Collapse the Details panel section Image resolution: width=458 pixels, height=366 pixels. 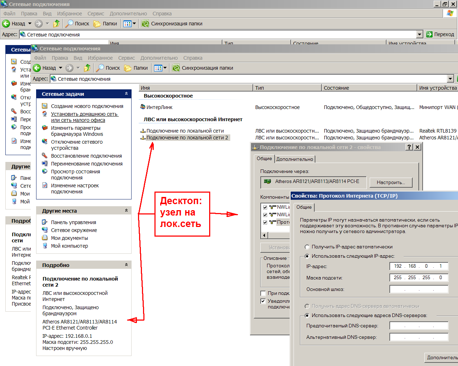pos(126,265)
